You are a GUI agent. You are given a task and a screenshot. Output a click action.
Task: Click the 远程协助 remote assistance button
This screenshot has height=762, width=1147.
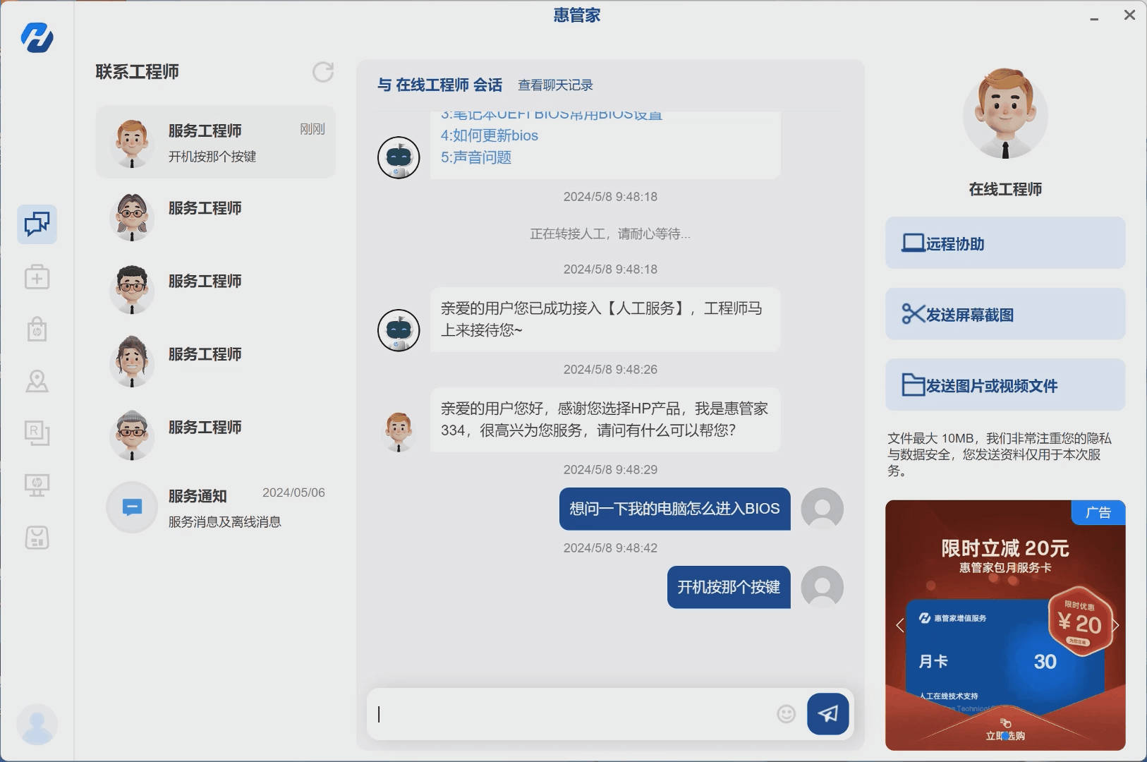(x=1005, y=243)
